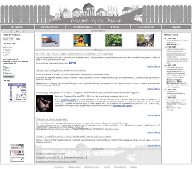Image resolution: width=192 pixels, height=169 pixels.
Task: Click the envelope mail icon
Action: tap(17, 31)
